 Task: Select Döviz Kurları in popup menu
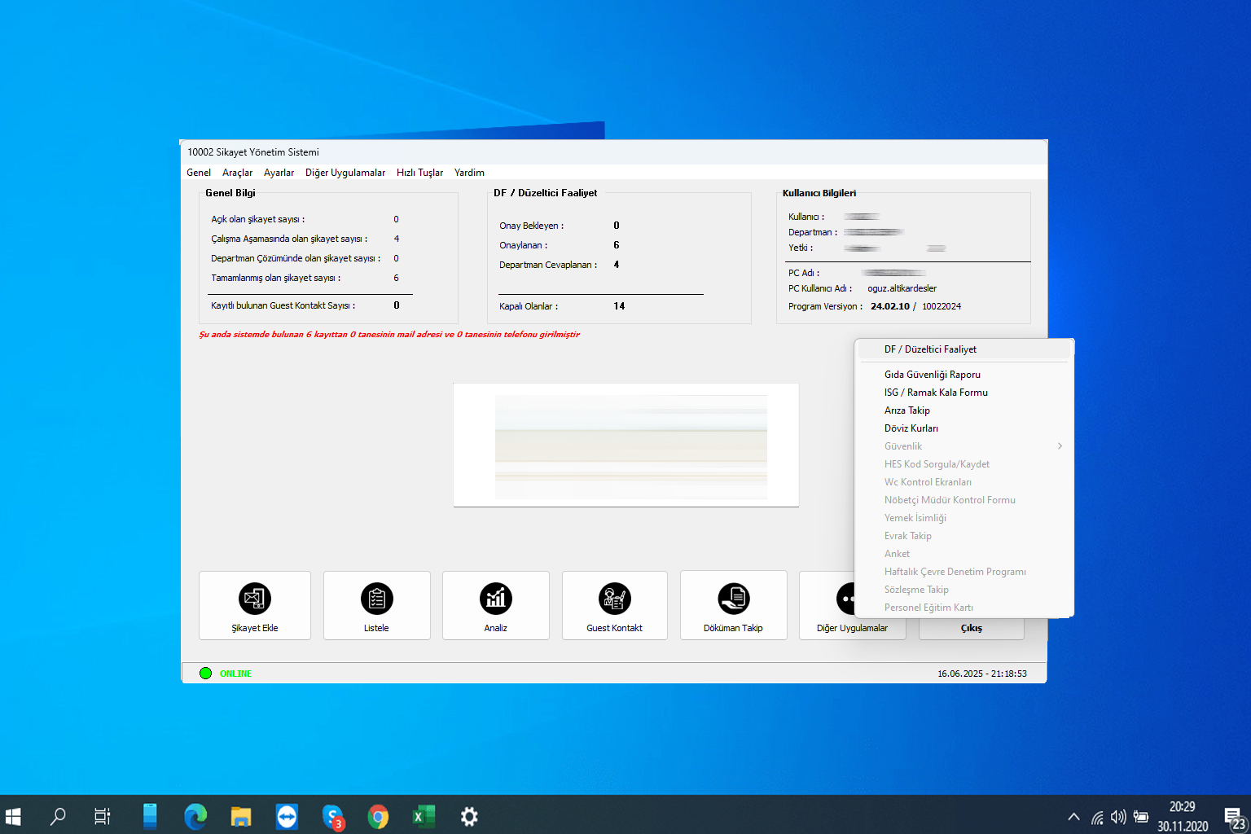(911, 428)
